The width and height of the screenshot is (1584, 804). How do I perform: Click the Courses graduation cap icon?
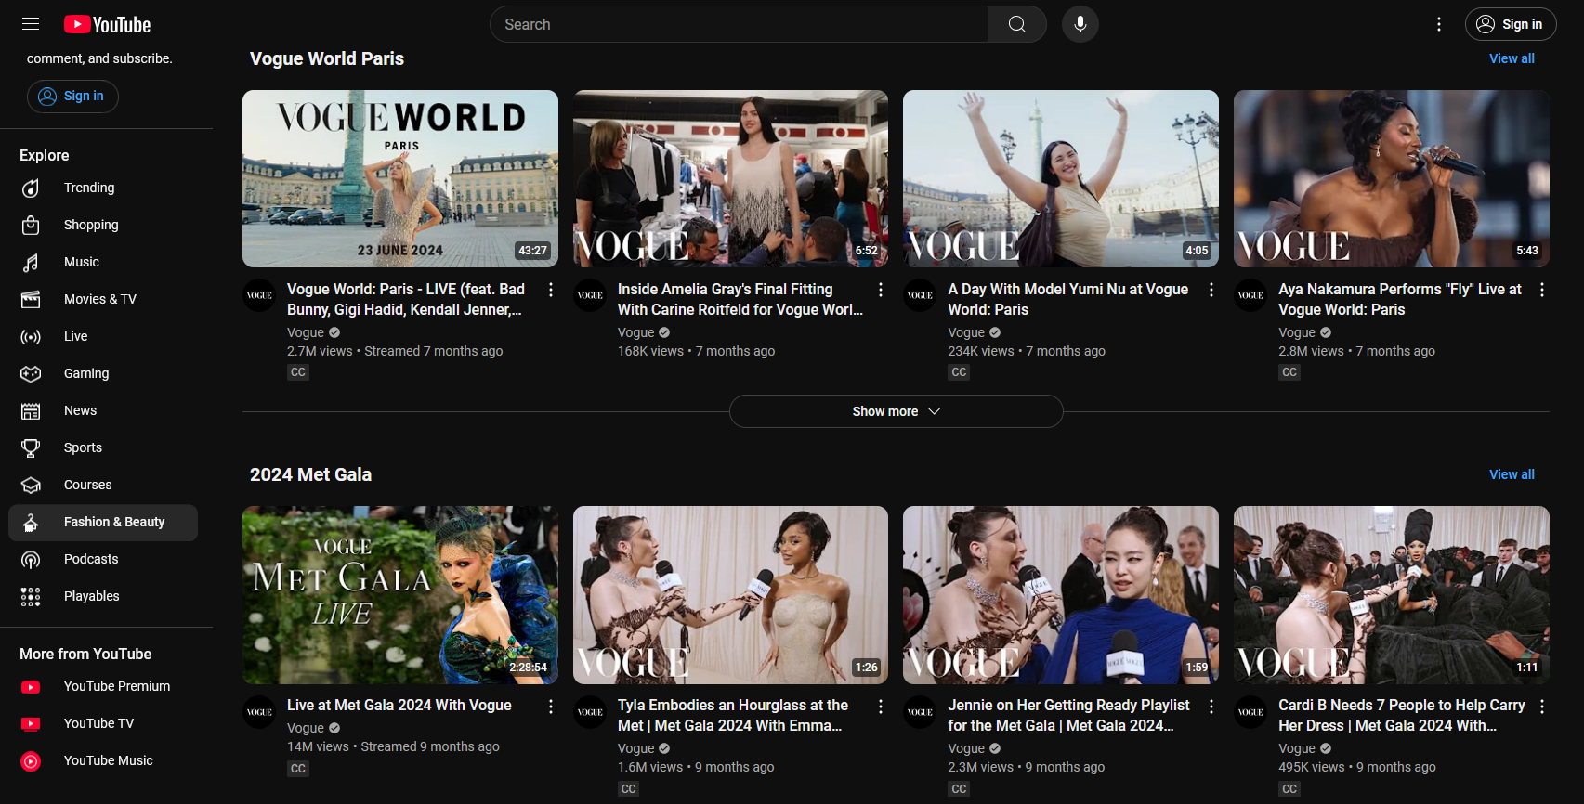tap(31, 486)
